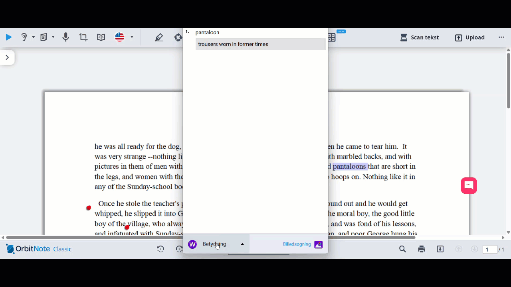Open the dropdown arrow next to ear icon
Viewport: 511px width, 287px height.
click(33, 37)
